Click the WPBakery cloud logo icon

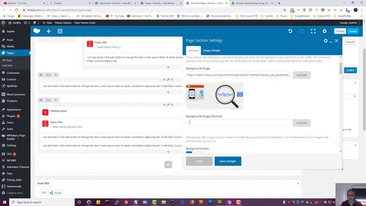click(37, 31)
